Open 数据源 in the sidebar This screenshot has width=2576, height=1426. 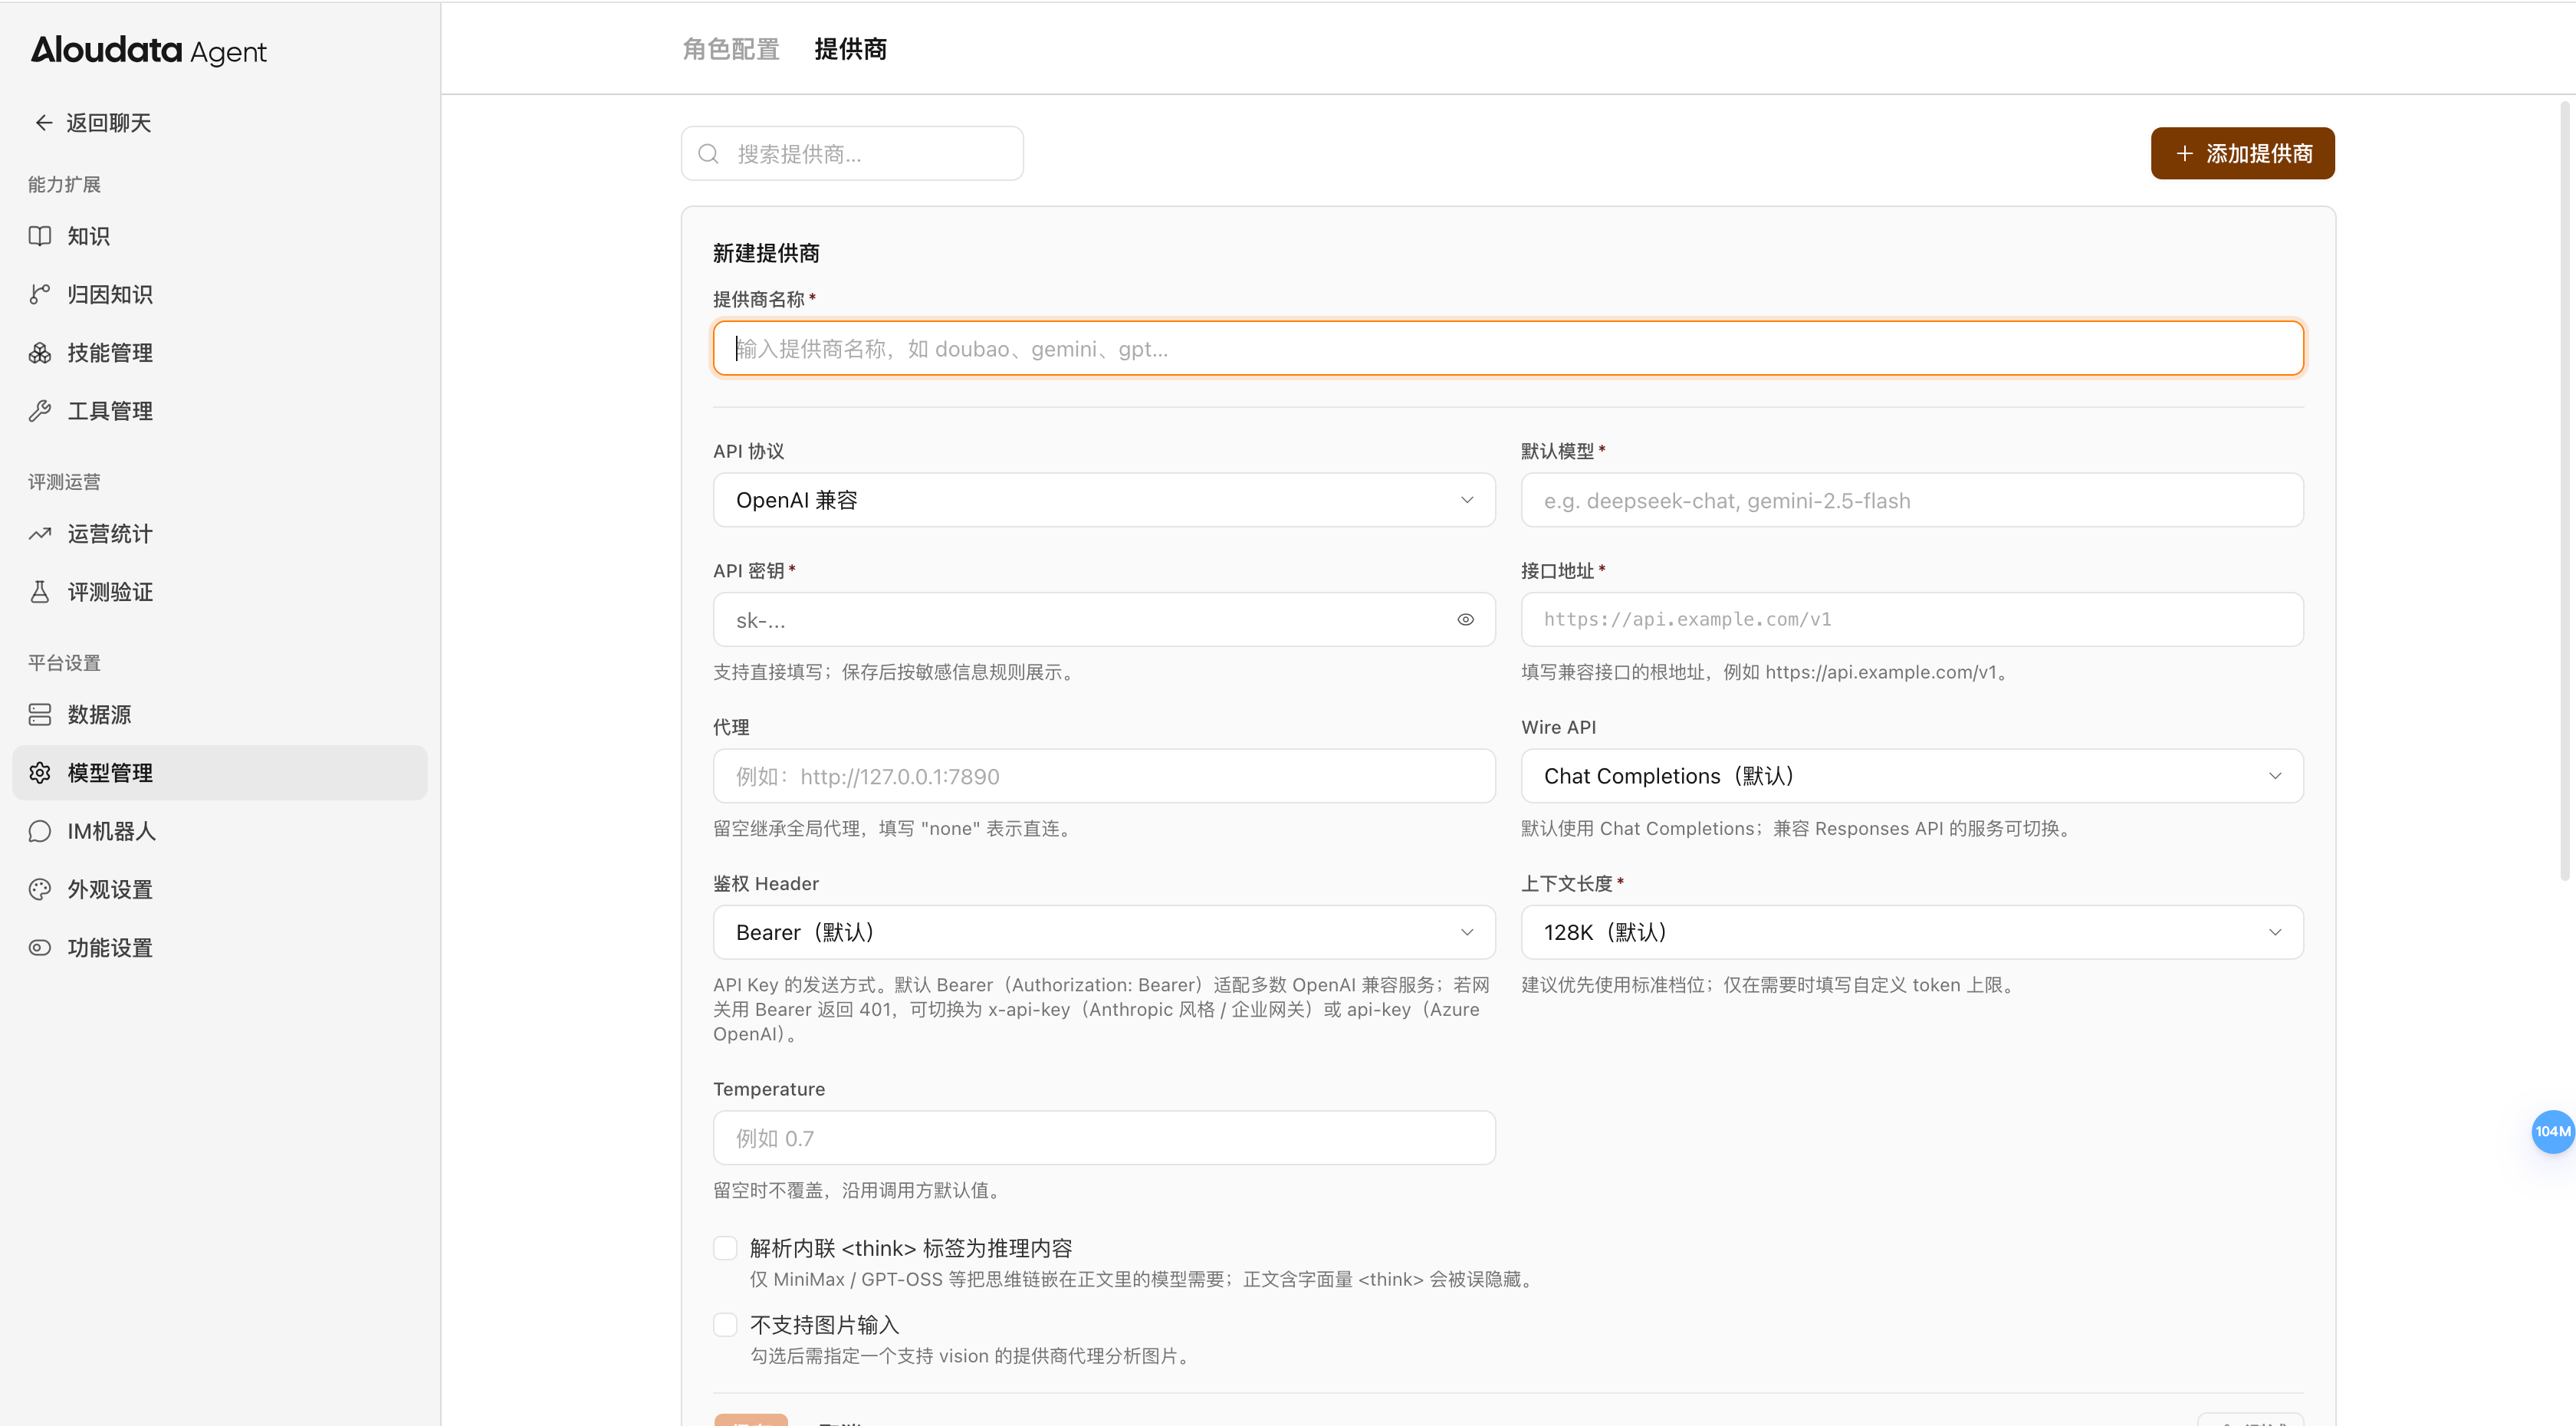coord(220,714)
